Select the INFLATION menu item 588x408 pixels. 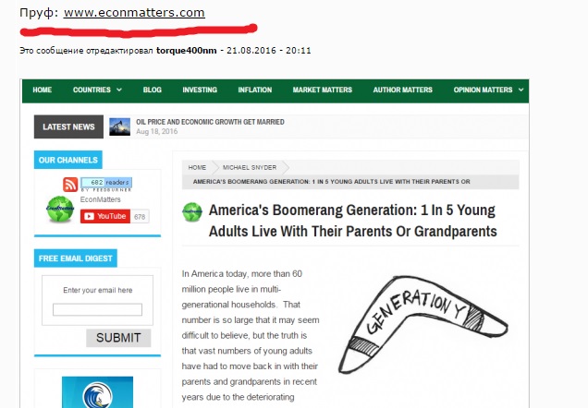[x=255, y=90]
